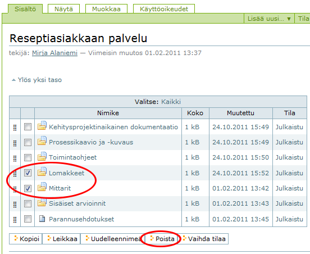Click the folder icon beside Mittarit
Screen dimensions: 310x254
point(42,187)
